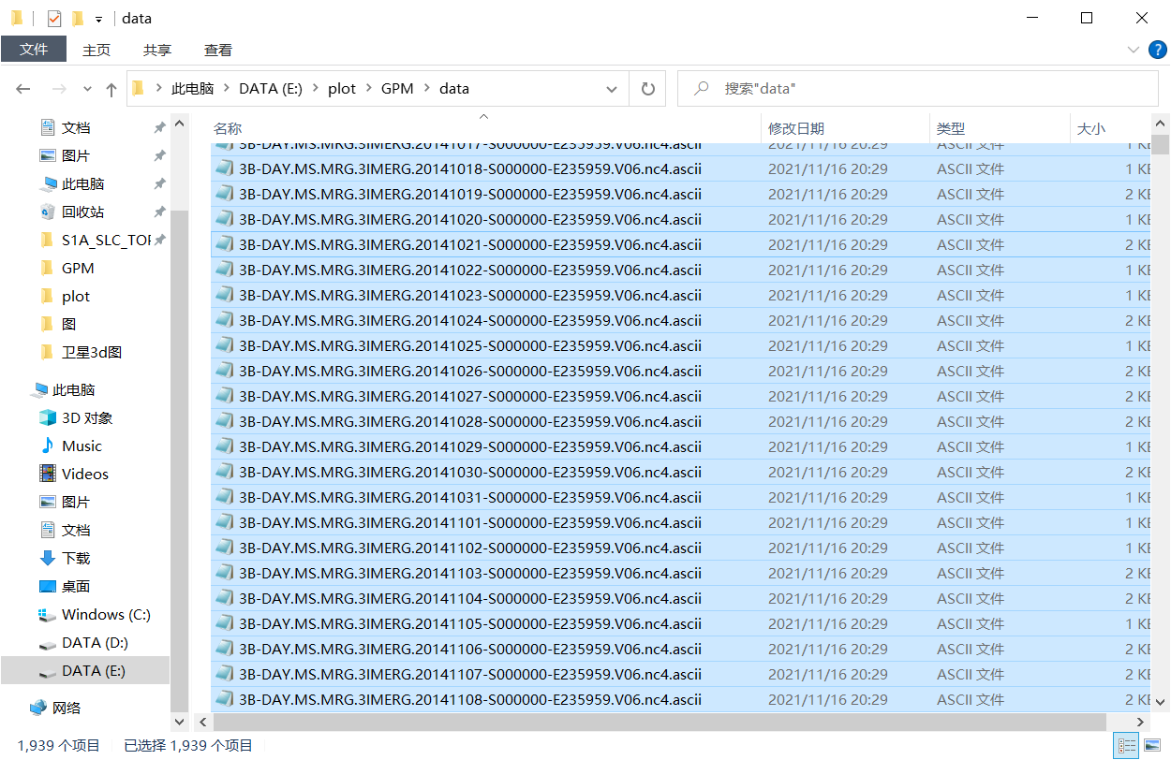Select file 3IMERG.20141021 ascii
The height and width of the screenshot is (760, 1171).
[470, 245]
